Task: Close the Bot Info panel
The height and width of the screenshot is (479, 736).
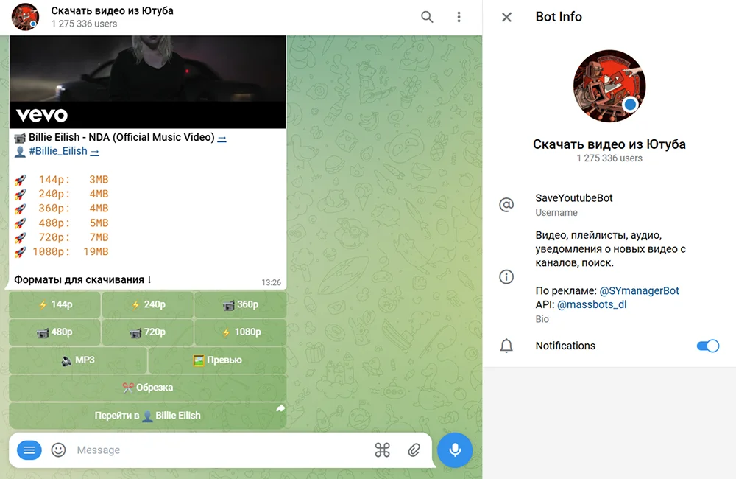Action: 506,17
